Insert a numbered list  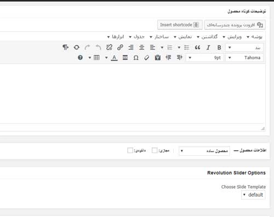click(x=170, y=48)
